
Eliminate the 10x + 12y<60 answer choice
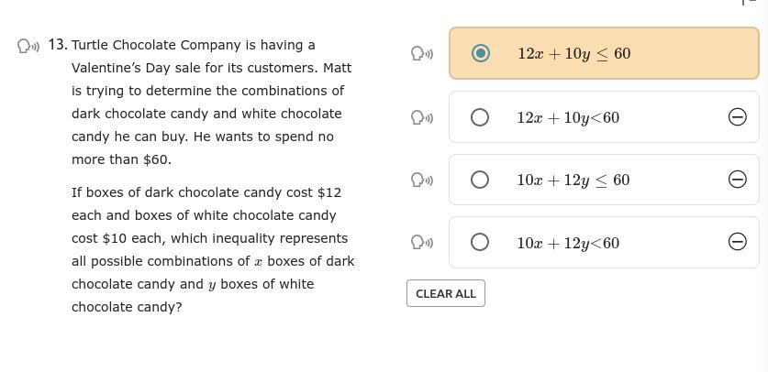pos(737,242)
